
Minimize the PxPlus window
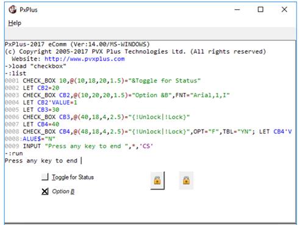(x=237, y=10)
